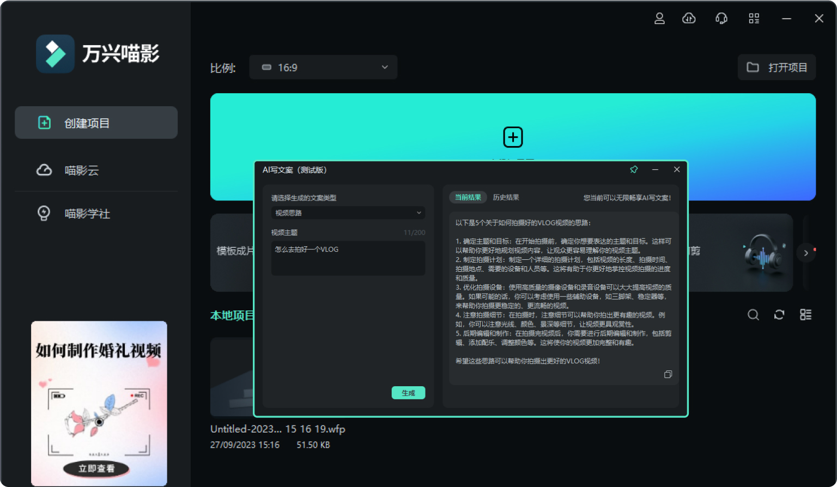Open the apps grid icon
The height and width of the screenshot is (487, 837).
pos(754,19)
